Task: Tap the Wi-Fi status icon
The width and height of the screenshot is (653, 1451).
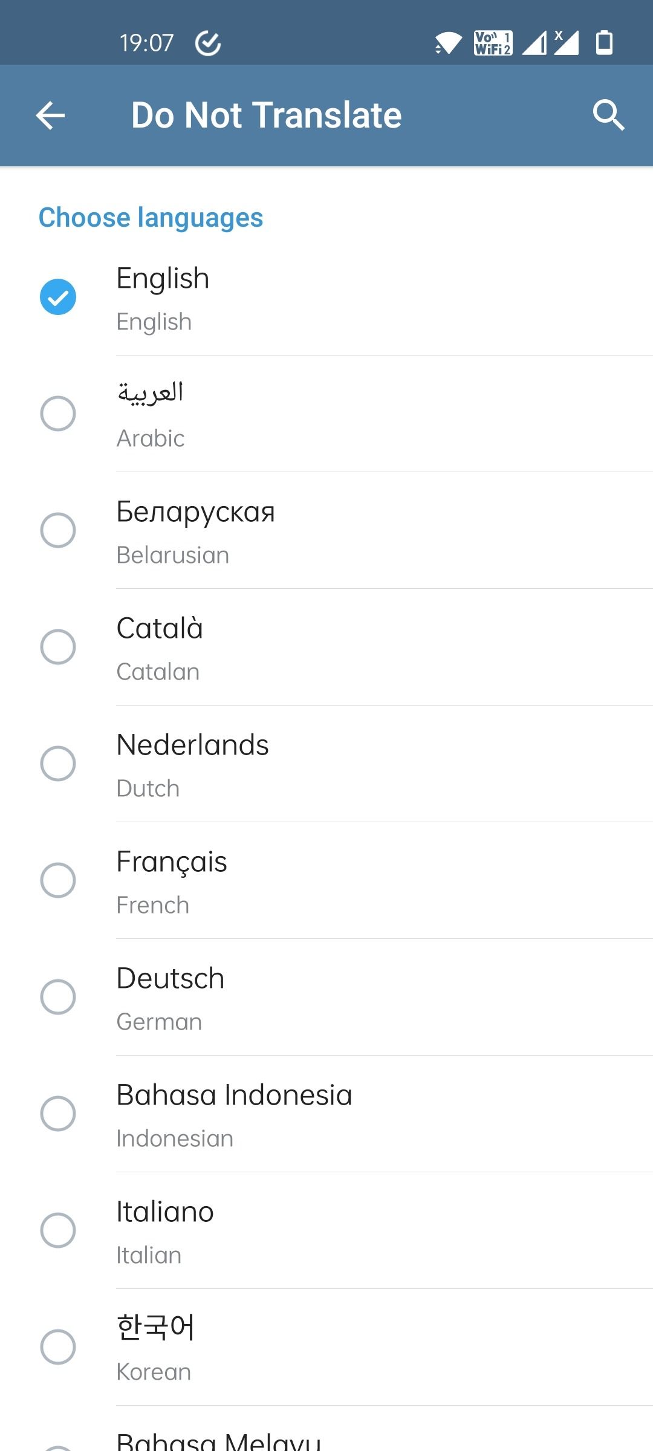Action: click(448, 43)
